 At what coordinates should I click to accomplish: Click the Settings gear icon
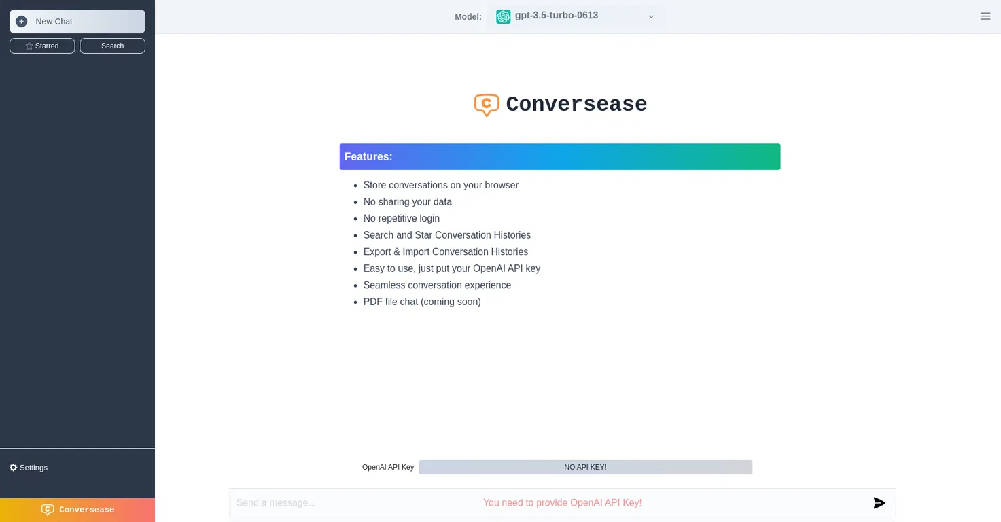(14, 468)
